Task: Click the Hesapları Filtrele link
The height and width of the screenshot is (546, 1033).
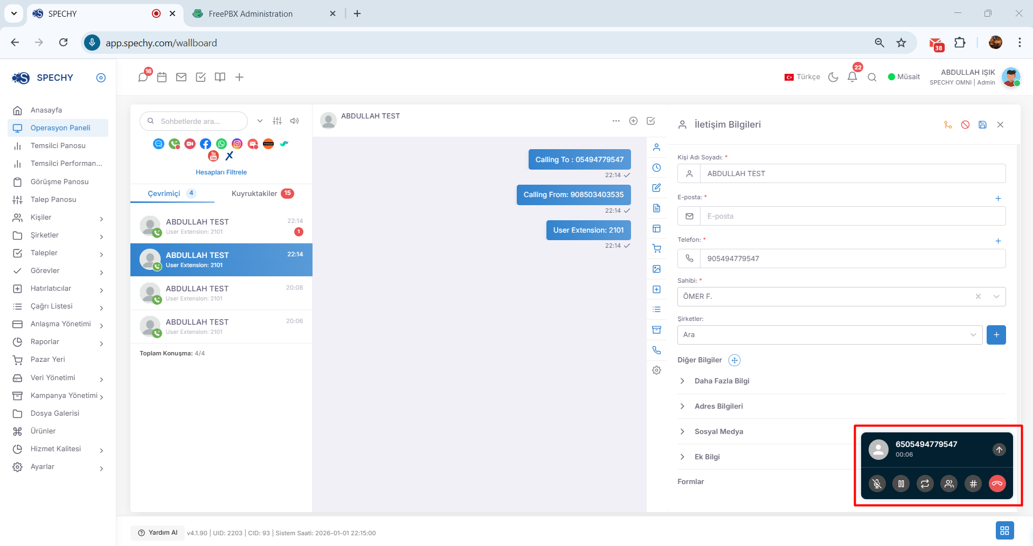Action: pyautogui.click(x=221, y=172)
